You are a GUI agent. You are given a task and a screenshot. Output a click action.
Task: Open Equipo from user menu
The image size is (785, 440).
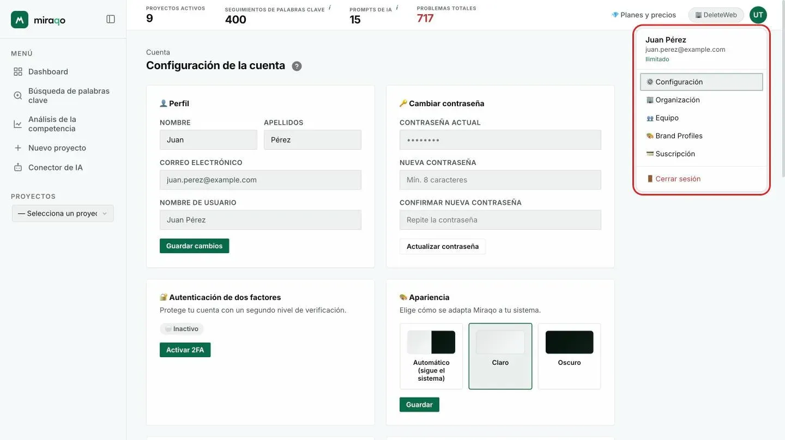(x=702, y=118)
